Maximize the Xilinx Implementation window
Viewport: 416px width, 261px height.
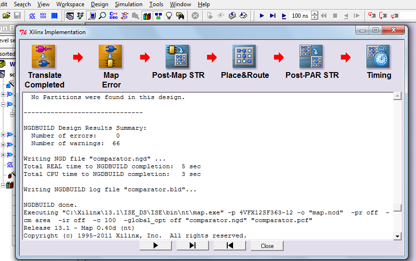click(376, 30)
